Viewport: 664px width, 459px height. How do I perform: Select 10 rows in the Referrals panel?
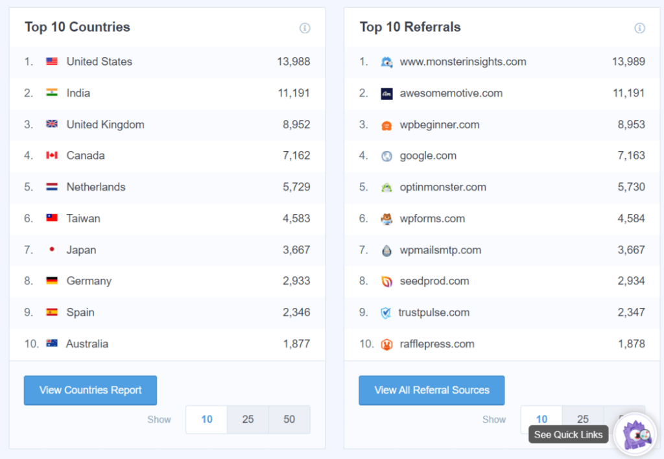(541, 419)
